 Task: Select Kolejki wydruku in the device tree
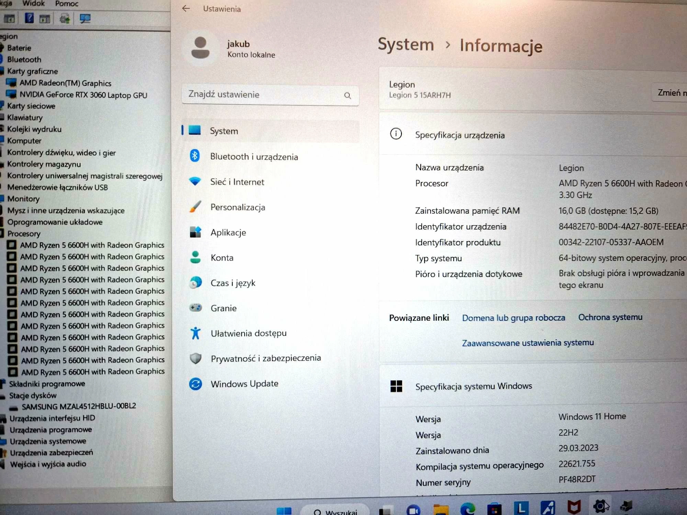[x=34, y=129]
